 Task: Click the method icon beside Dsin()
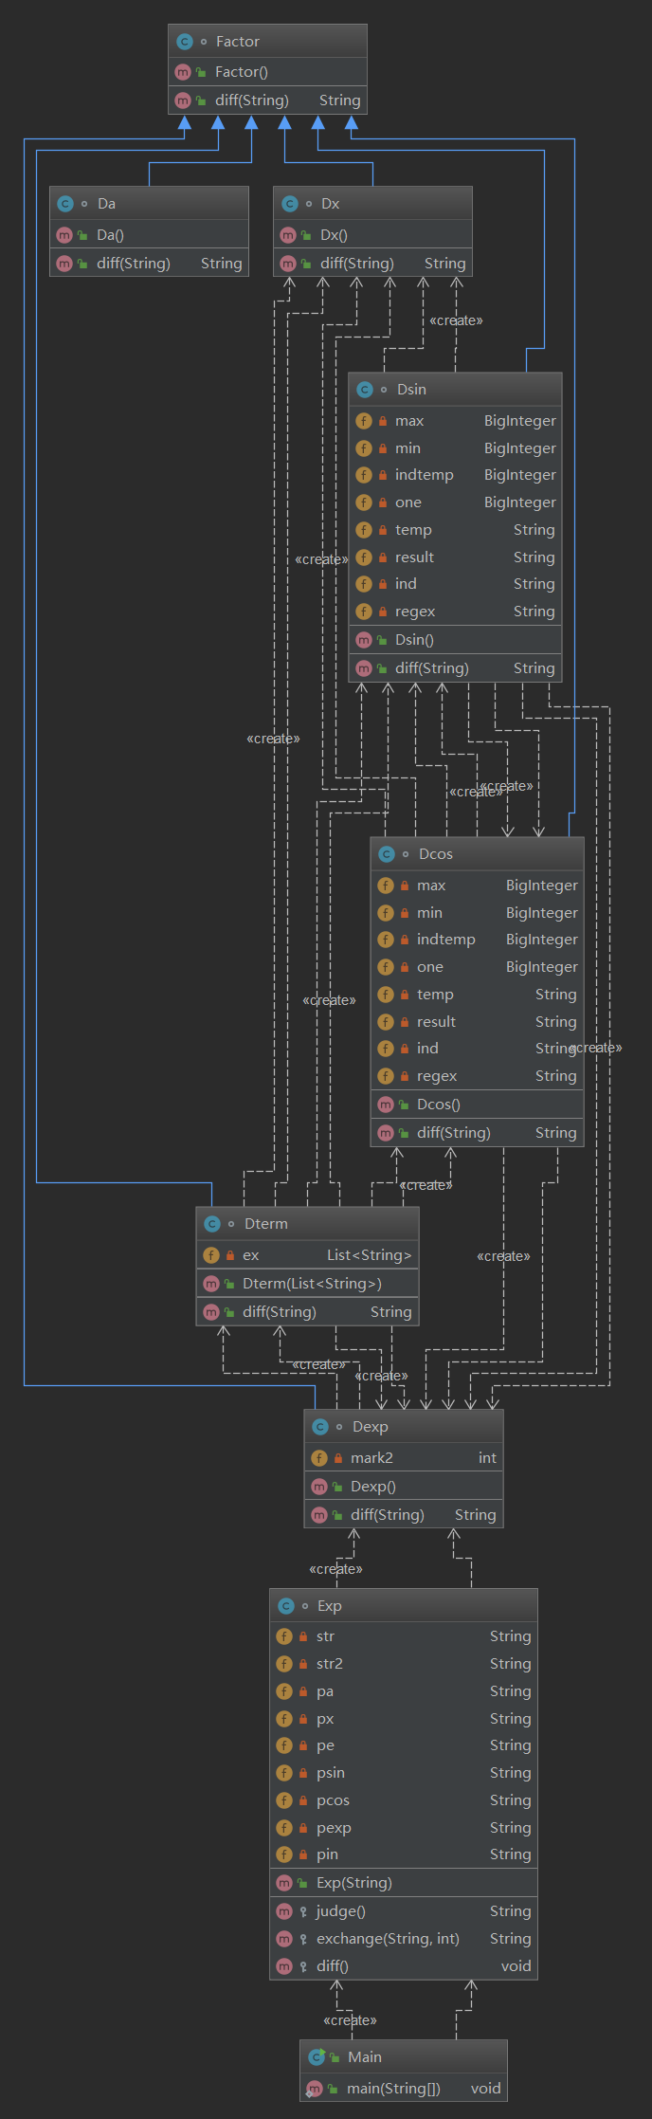[364, 640]
